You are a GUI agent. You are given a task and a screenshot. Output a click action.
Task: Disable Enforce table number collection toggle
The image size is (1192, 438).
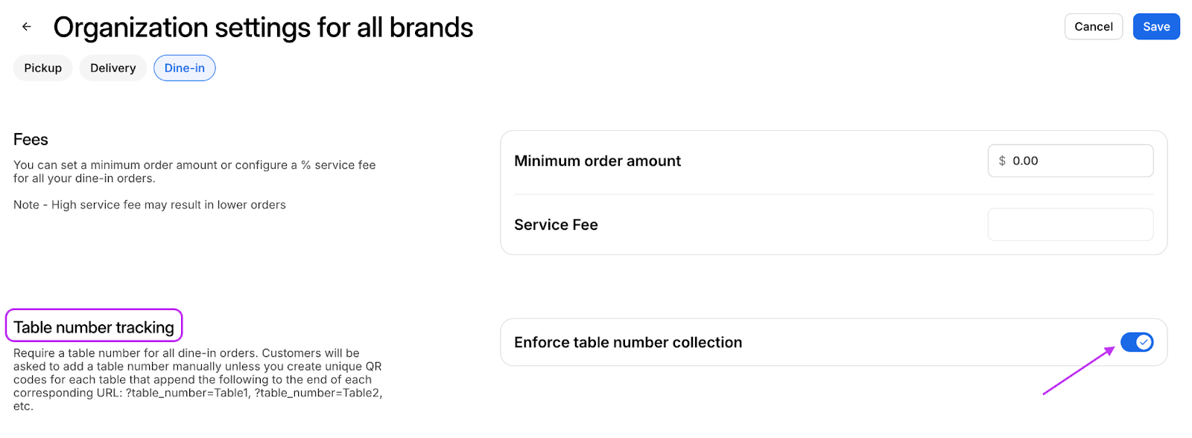pyautogui.click(x=1137, y=342)
